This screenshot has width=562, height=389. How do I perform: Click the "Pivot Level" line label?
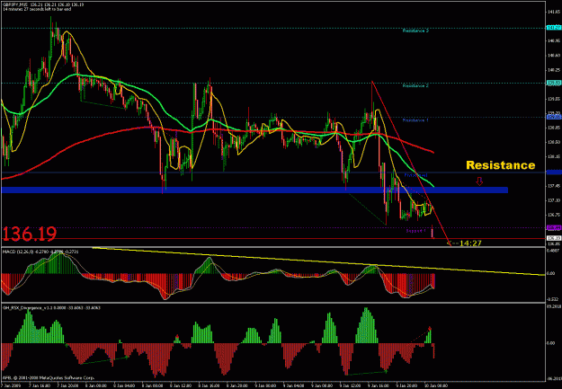415,175
